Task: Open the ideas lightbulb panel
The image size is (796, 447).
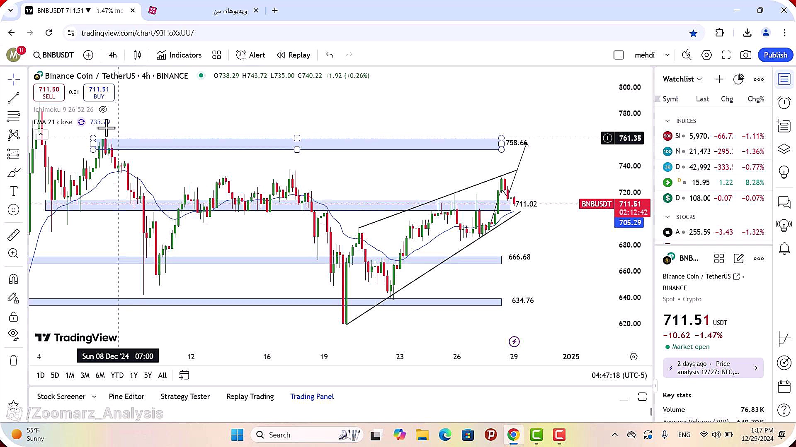Action: (x=784, y=172)
